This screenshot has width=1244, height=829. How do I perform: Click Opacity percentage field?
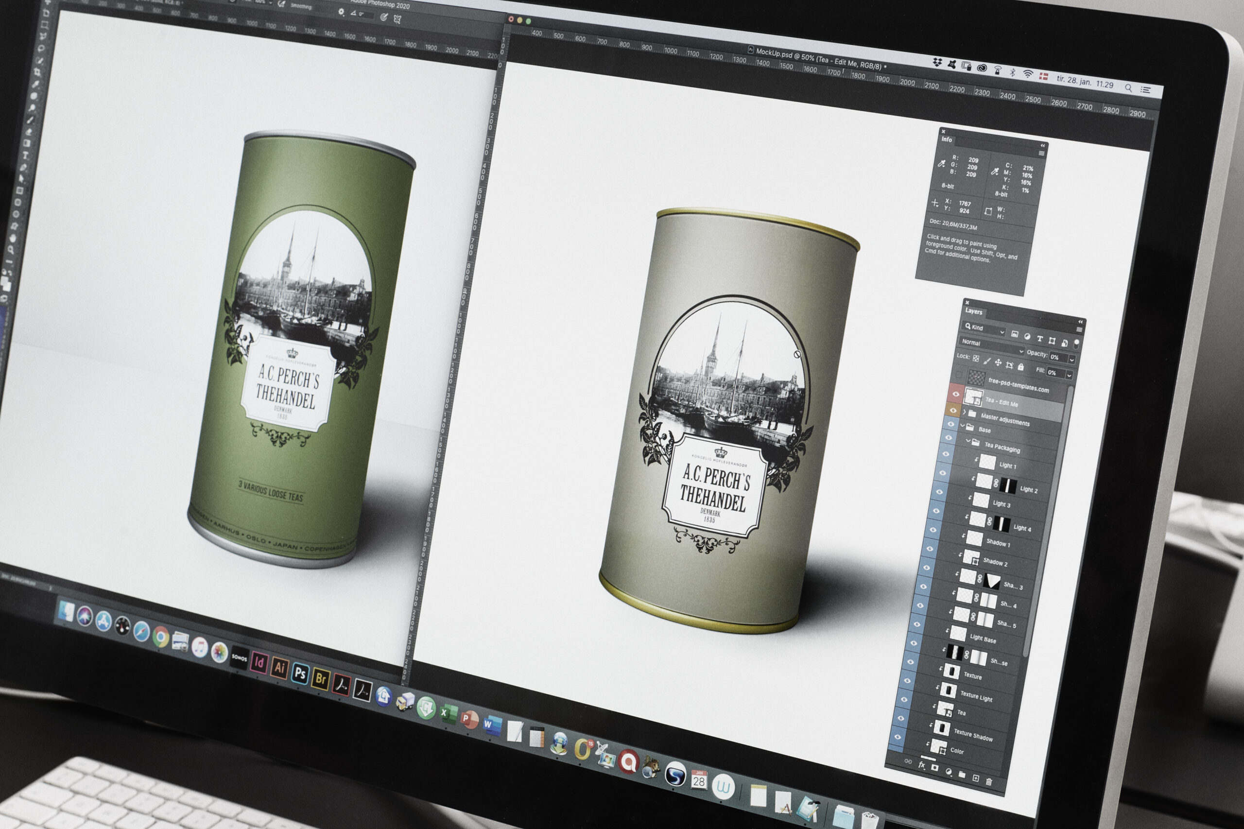click(1058, 357)
